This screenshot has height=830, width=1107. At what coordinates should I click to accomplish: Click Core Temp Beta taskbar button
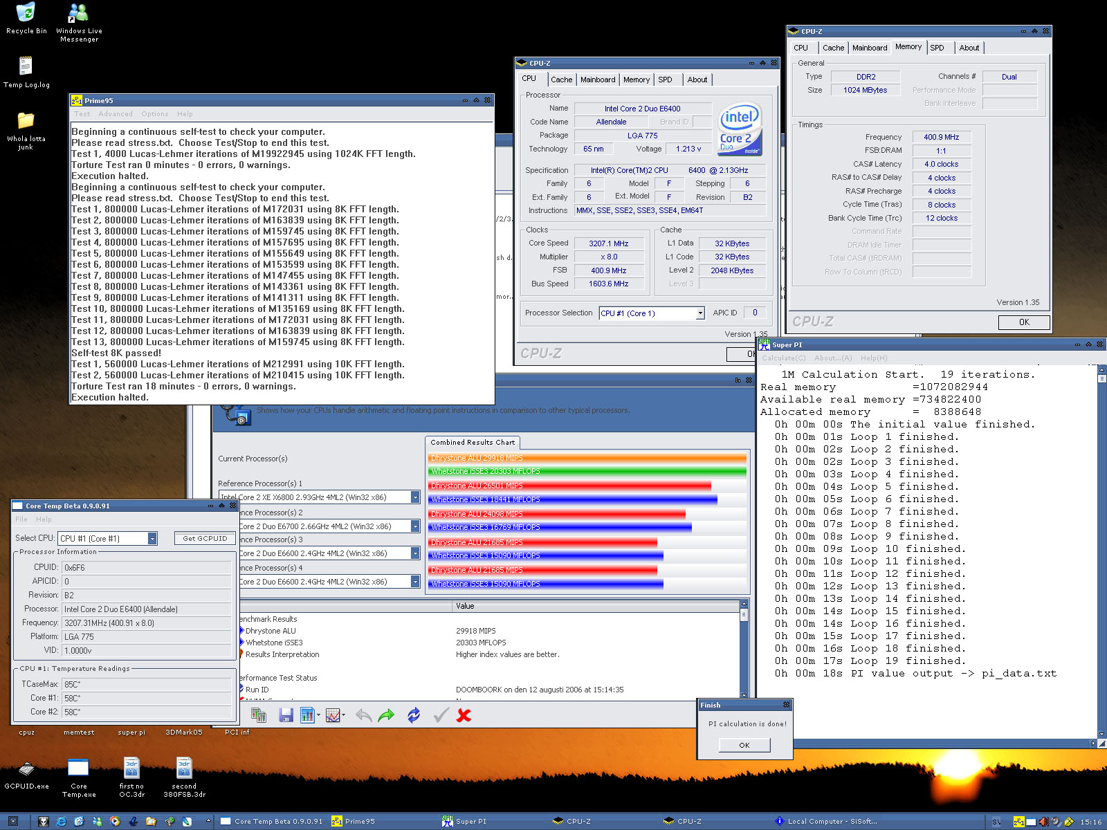[273, 822]
